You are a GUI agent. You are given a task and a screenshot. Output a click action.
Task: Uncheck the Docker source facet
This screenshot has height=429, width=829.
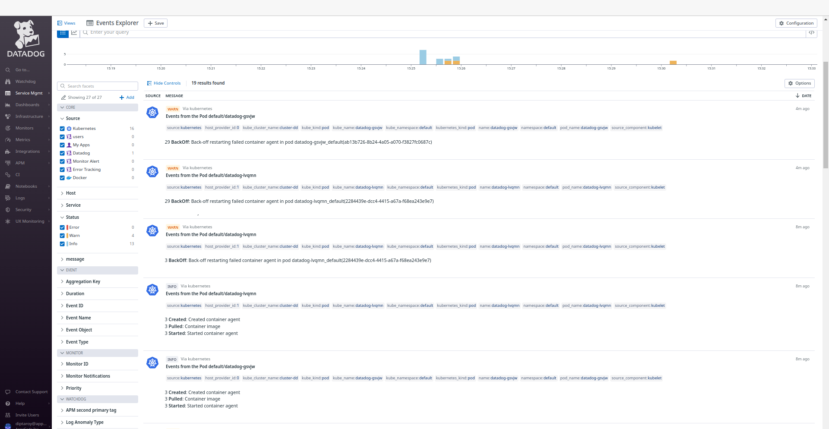[x=62, y=177]
